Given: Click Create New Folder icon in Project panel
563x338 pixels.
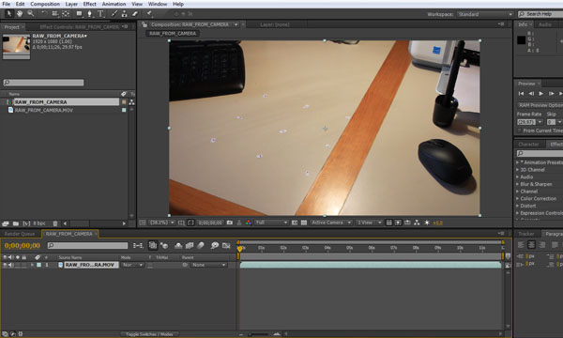Looking at the screenshot, I should point(16,223).
